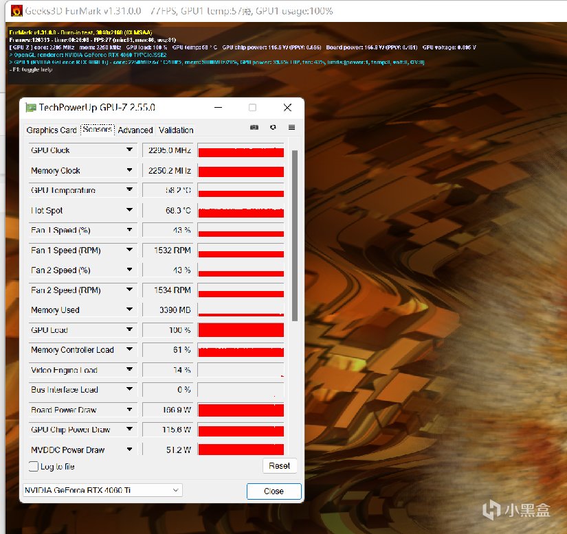The height and width of the screenshot is (534, 567).
Task: Click the Close button in GPU-Z
Action: click(274, 491)
